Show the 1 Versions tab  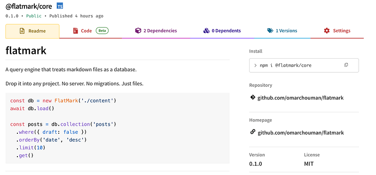coord(282,31)
